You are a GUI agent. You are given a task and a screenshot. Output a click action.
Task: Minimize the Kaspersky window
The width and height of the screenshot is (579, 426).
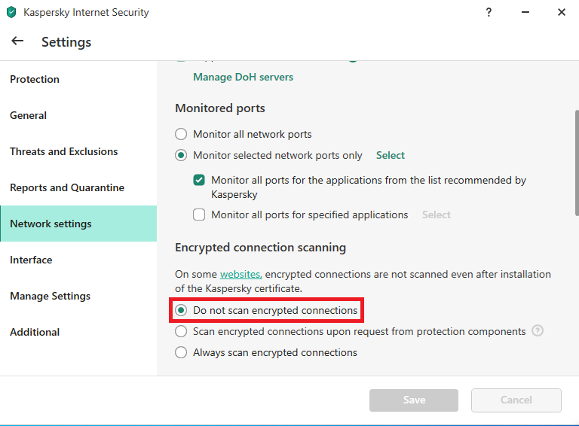525,12
